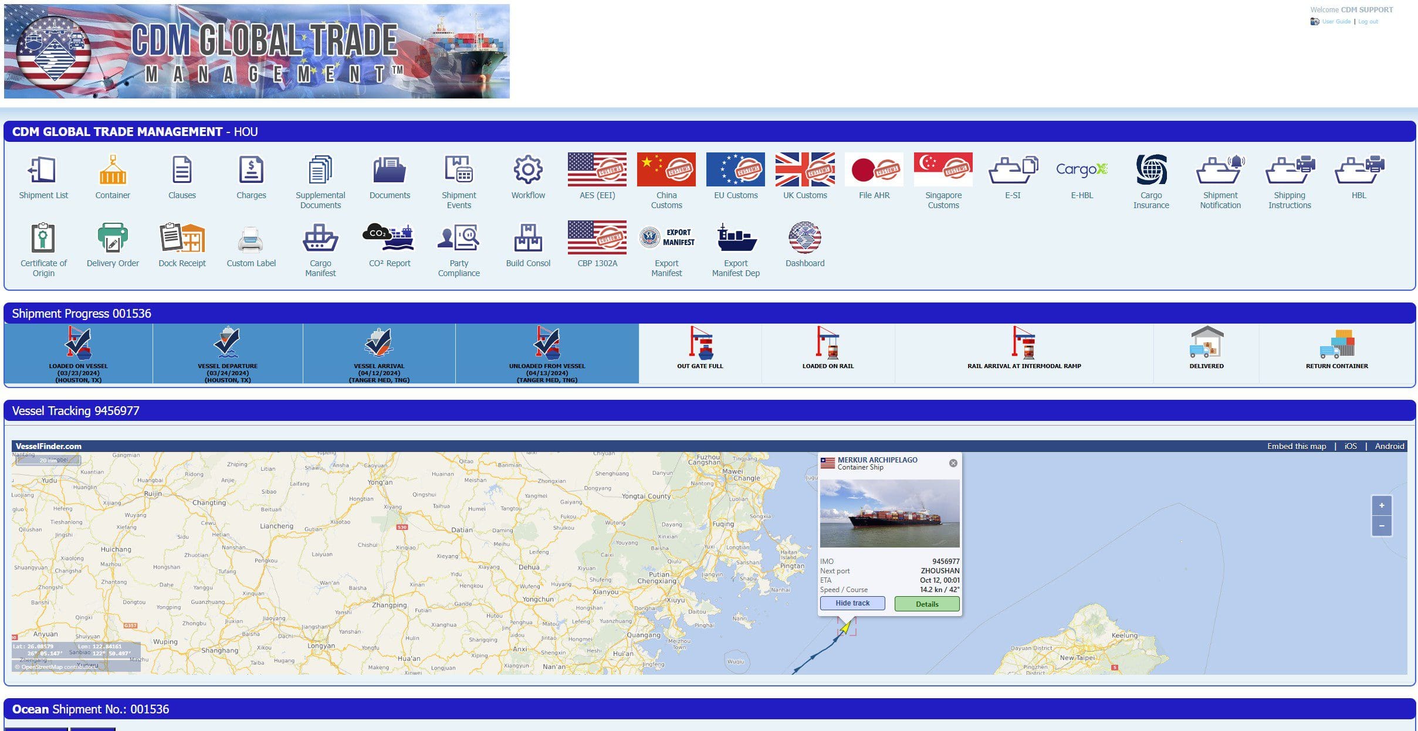The image size is (1418, 731).
Task: Click the Hide track button
Action: click(852, 603)
